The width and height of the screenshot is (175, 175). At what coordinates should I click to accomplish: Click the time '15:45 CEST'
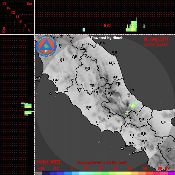pyautogui.click(x=156, y=44)
